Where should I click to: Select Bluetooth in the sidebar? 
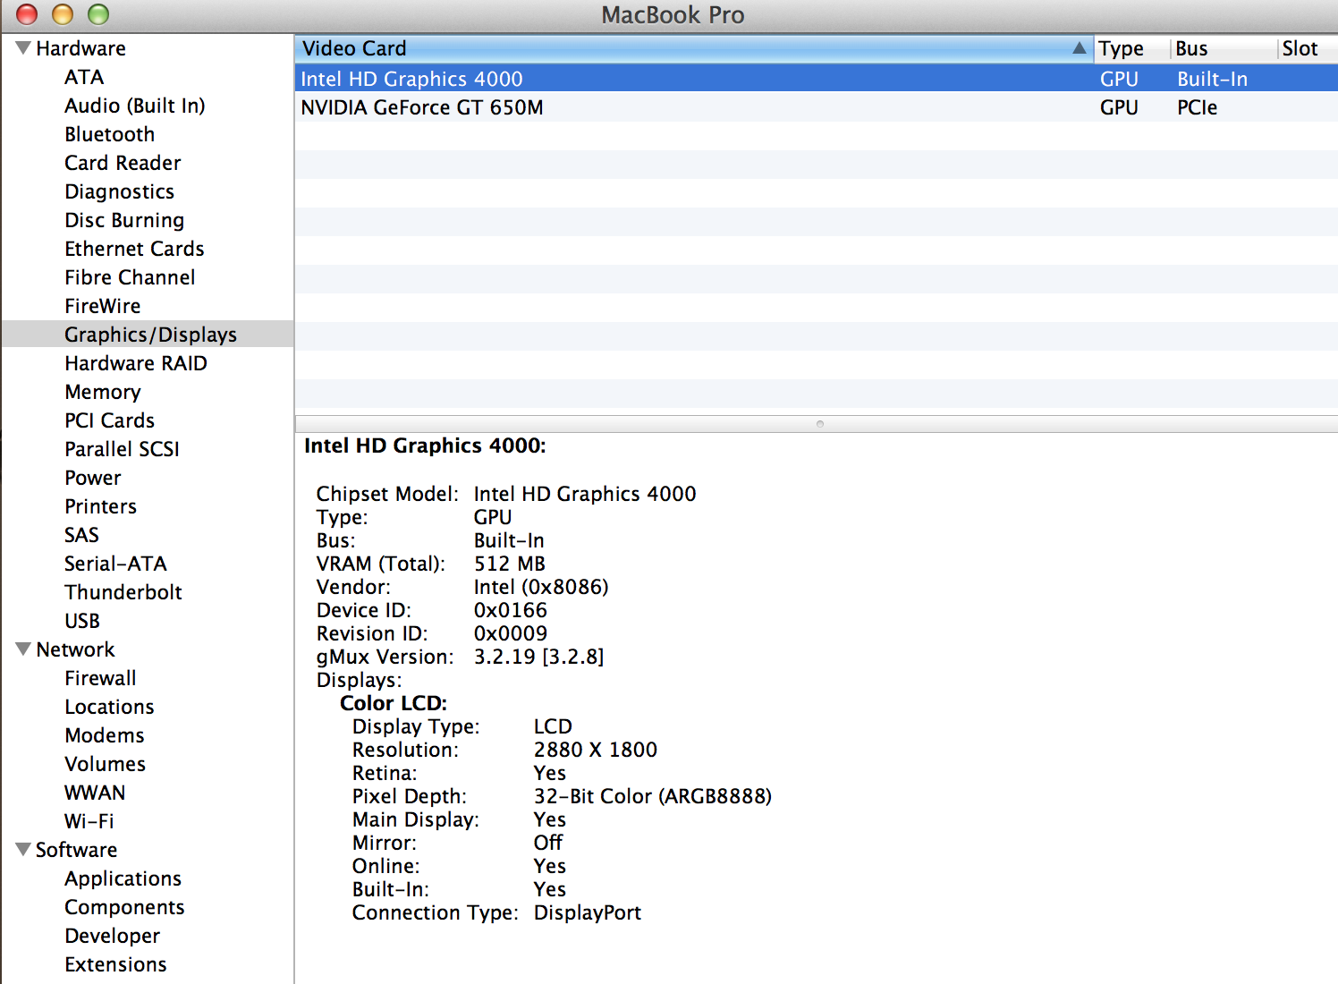110,134
